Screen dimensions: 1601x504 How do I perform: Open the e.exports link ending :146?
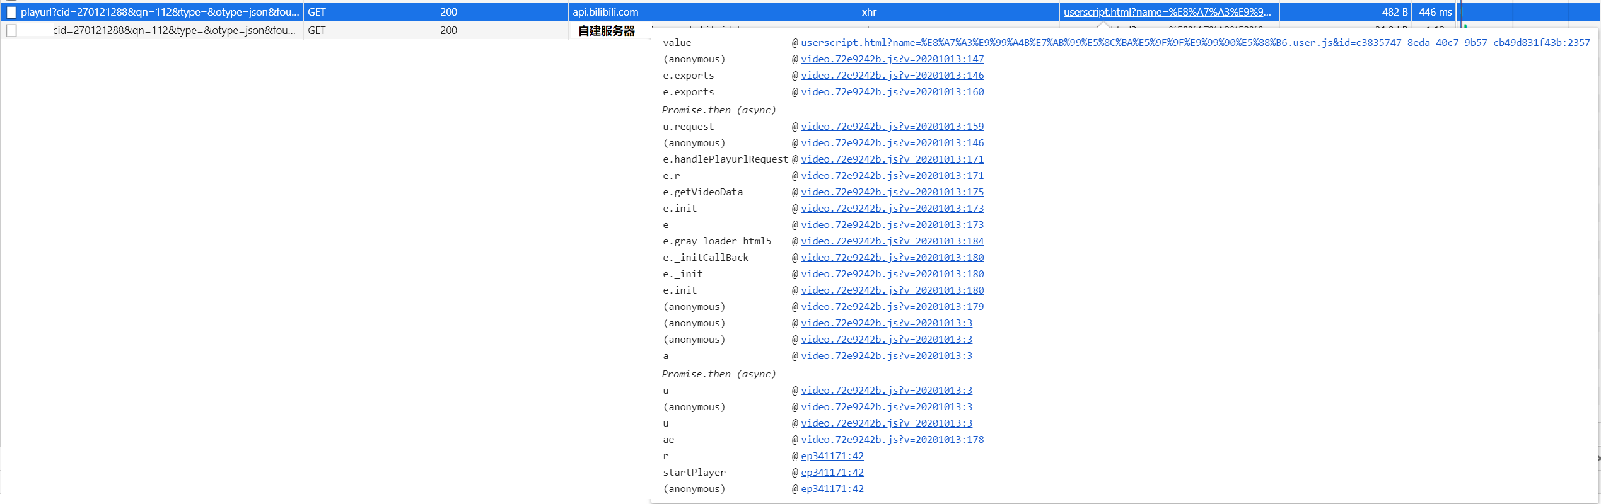(x=892, y=75)
